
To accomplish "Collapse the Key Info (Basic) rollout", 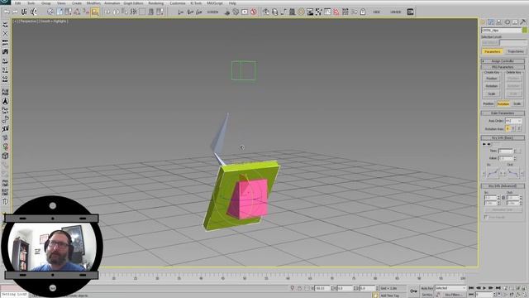I will tap(503, 138).
